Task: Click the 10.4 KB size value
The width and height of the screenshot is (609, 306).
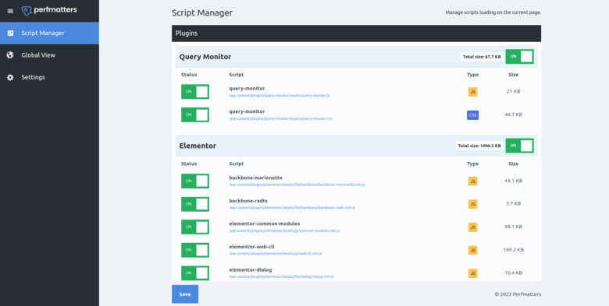Action: [x=514, y=273]
